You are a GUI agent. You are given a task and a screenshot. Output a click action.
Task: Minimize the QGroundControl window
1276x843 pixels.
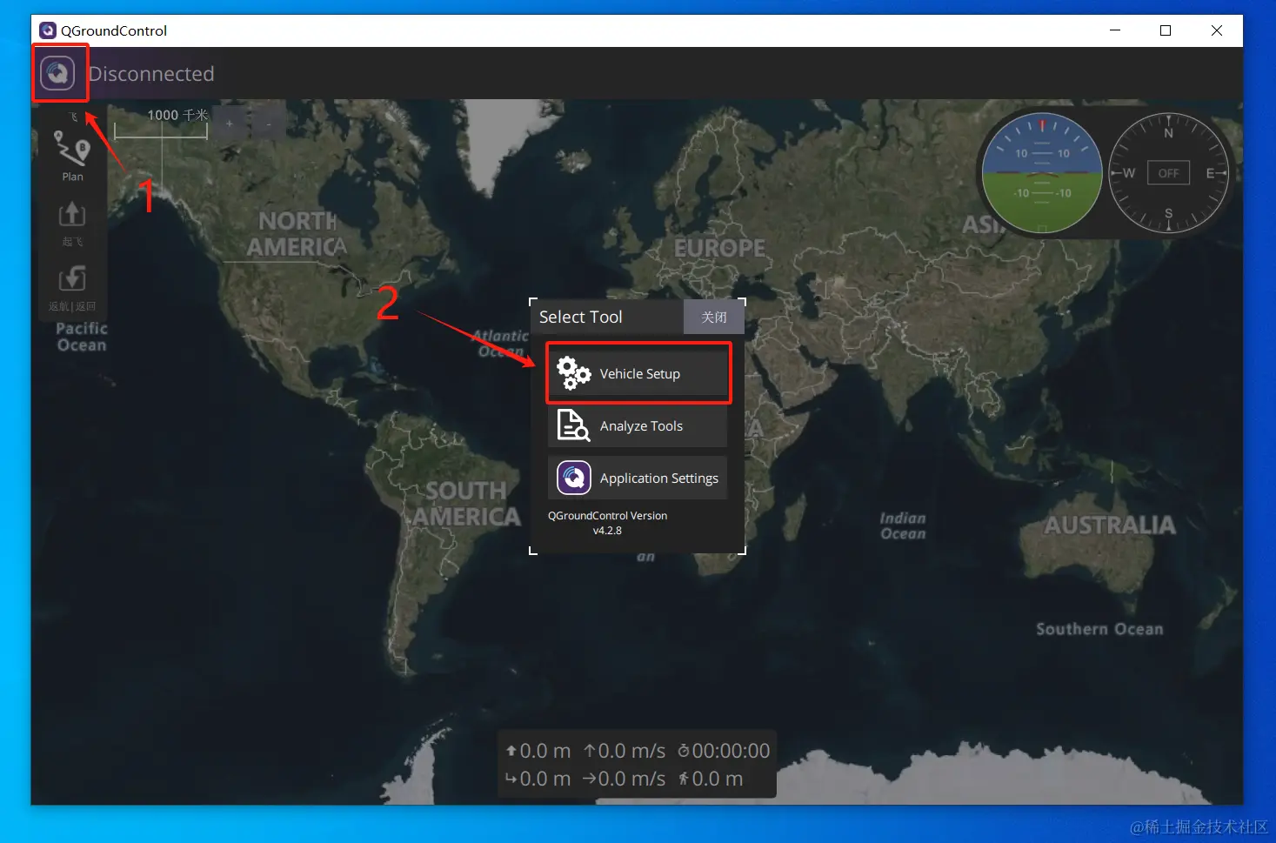pos(1115,30)
